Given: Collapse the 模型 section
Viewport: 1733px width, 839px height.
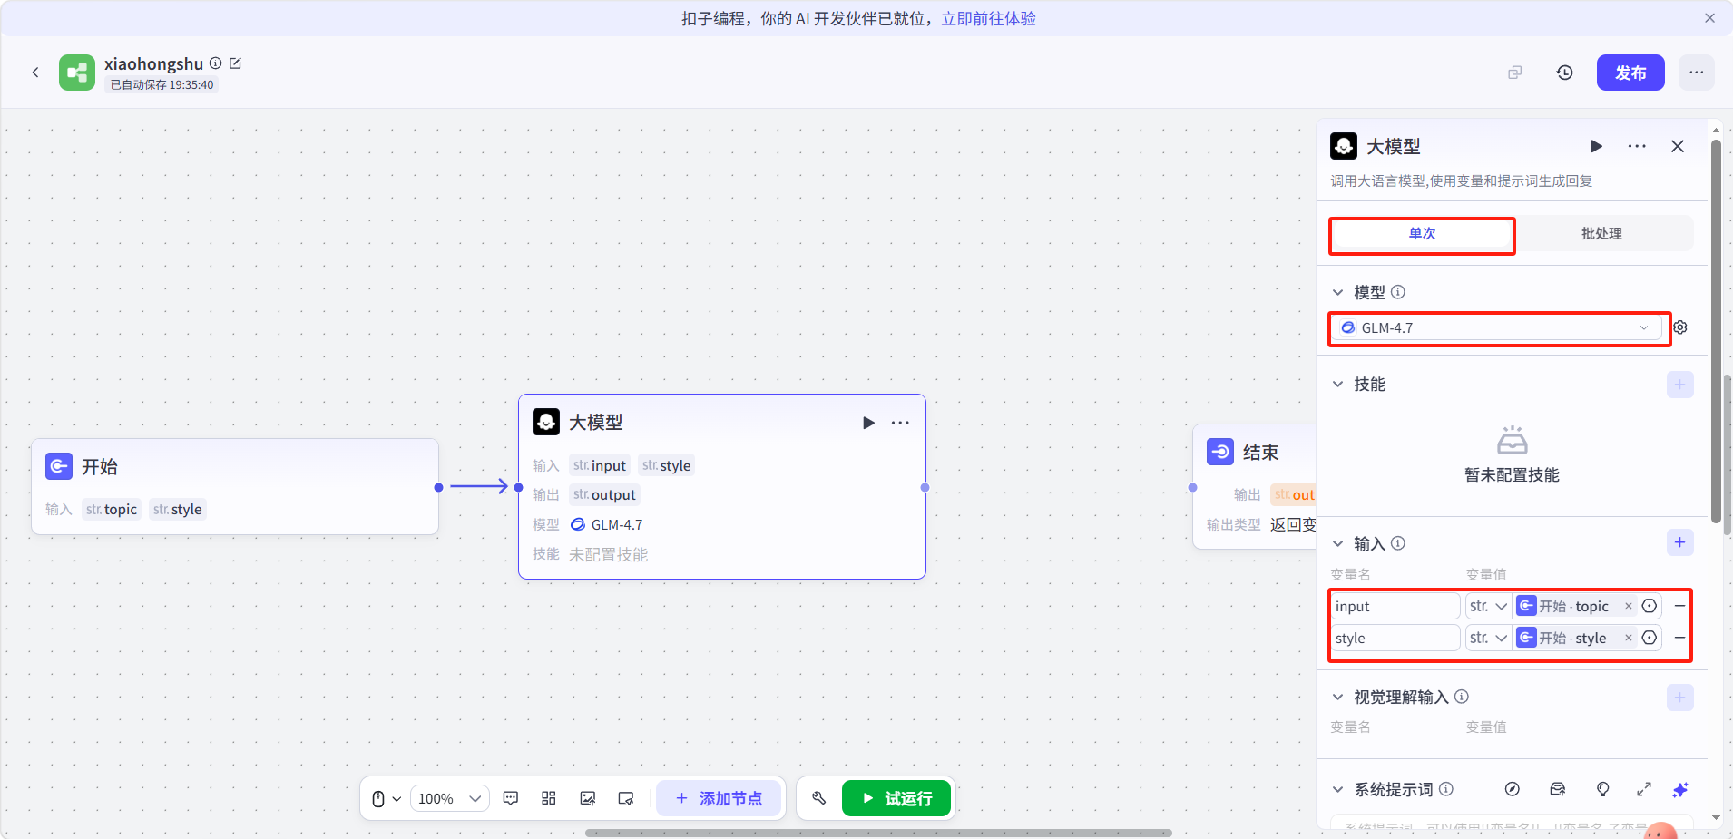Looking at the screenshot, I should (1337, 292).
